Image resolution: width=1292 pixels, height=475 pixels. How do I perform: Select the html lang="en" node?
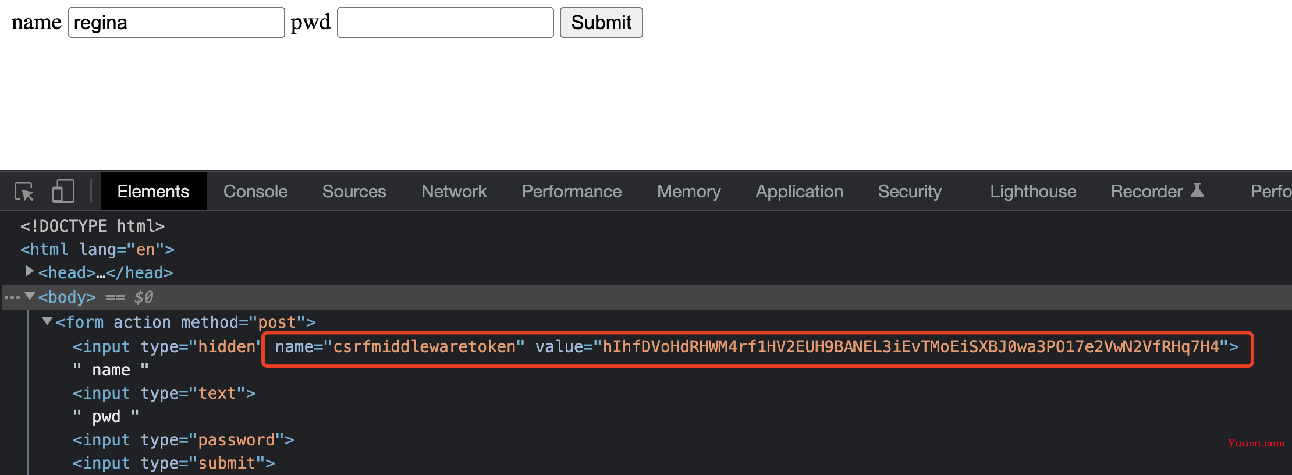tap(97, 250)
